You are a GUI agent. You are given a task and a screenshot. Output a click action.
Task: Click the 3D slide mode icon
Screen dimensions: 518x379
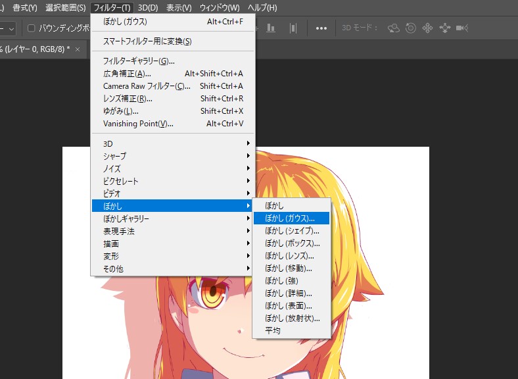pyautogui.click(x=444, y=28)
